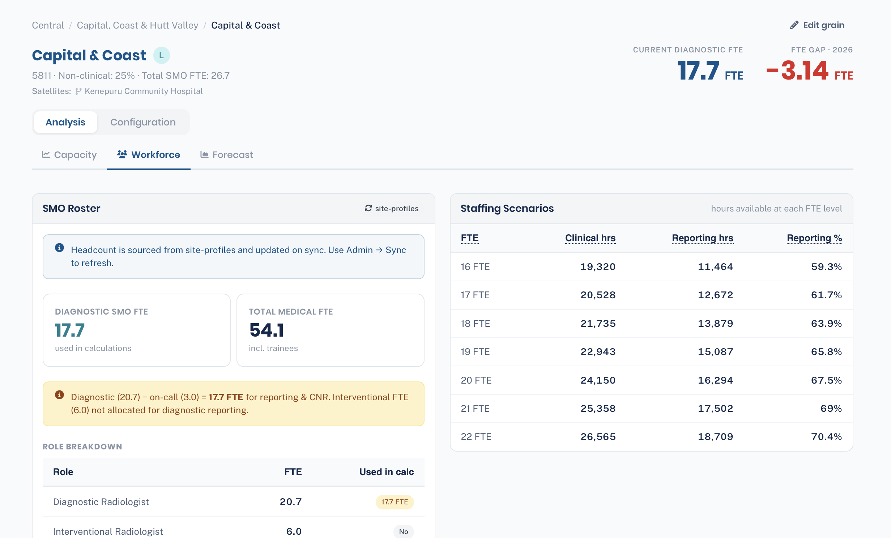Click the Reporting % column header
Viewport: 891px width, 538px height.
point(814,238)
